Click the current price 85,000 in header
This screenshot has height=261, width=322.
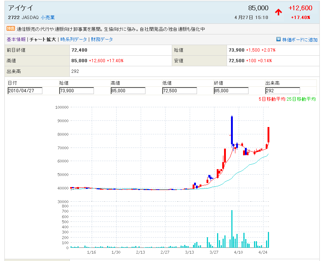(x=258, y=8)
